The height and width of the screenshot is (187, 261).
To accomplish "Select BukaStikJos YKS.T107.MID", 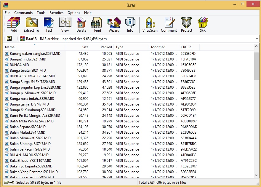I will tap(31, 161).
